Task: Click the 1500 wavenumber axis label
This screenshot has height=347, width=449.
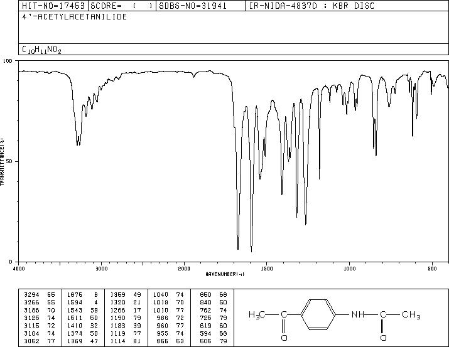Action: tap(267, 269)
